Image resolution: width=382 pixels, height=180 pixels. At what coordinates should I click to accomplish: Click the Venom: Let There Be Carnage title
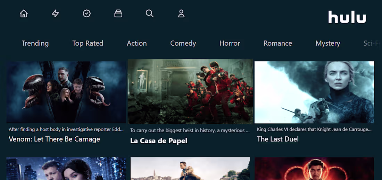point(54,139)
